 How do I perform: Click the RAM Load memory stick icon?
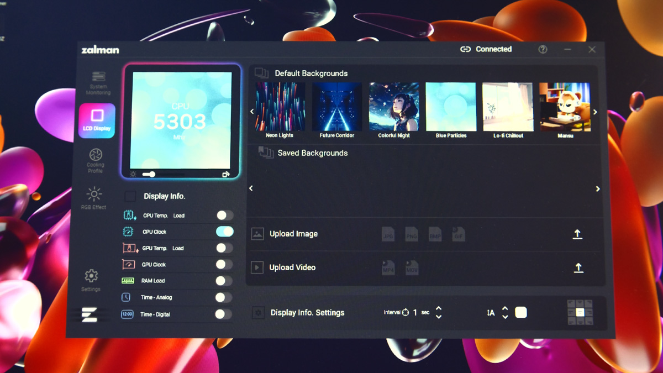(128, 281)
